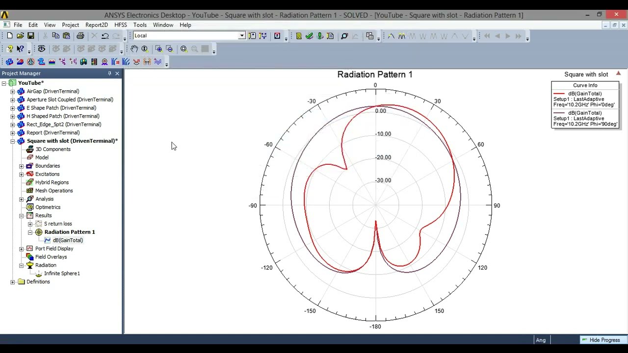Collapse Radiation Pattern 1 node
Screen dimensions: 628x353
point(30,232)
